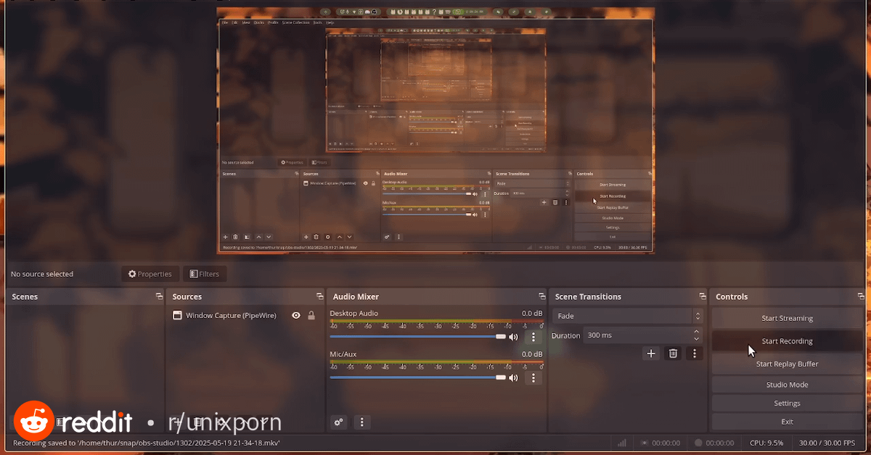The height and width of the screenshot is (455, 871).
Task: Open source Properties with the gear button
Action: point(150,274)
